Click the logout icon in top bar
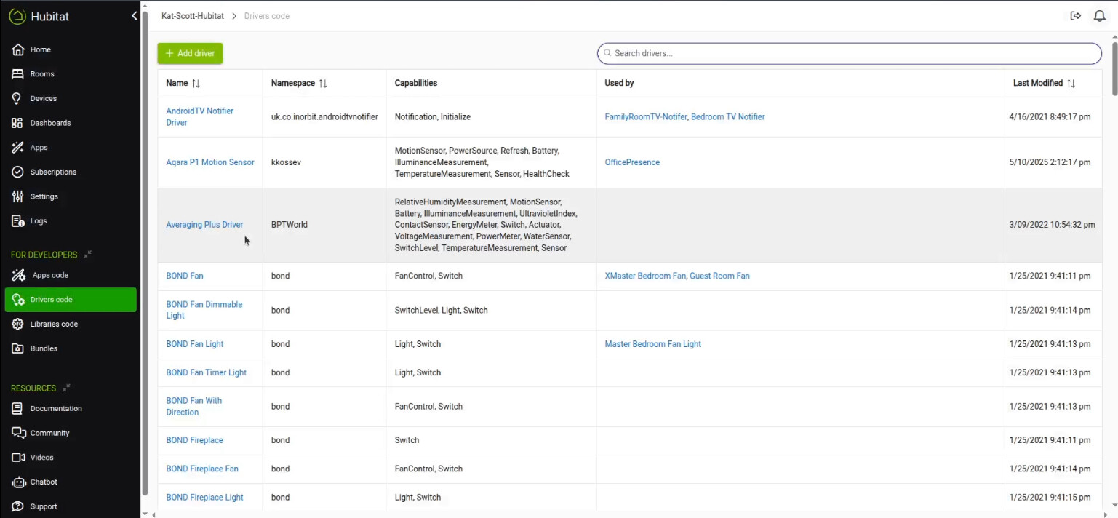This screenshot has width=1118, height=518. [x=1076, y=16]
